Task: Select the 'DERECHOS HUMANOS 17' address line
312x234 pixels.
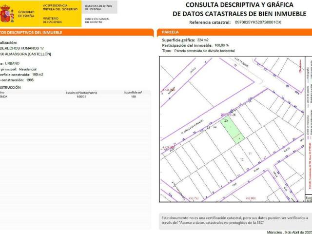Action: [22, 48]
